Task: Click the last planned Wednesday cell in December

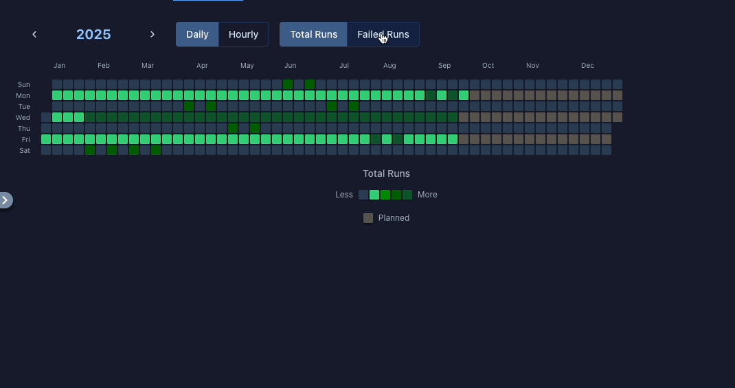Action: click(617, 117)
